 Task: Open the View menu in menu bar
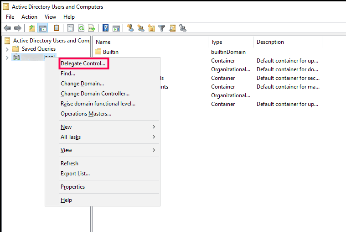pyautogui.click(x=50, y=17)
